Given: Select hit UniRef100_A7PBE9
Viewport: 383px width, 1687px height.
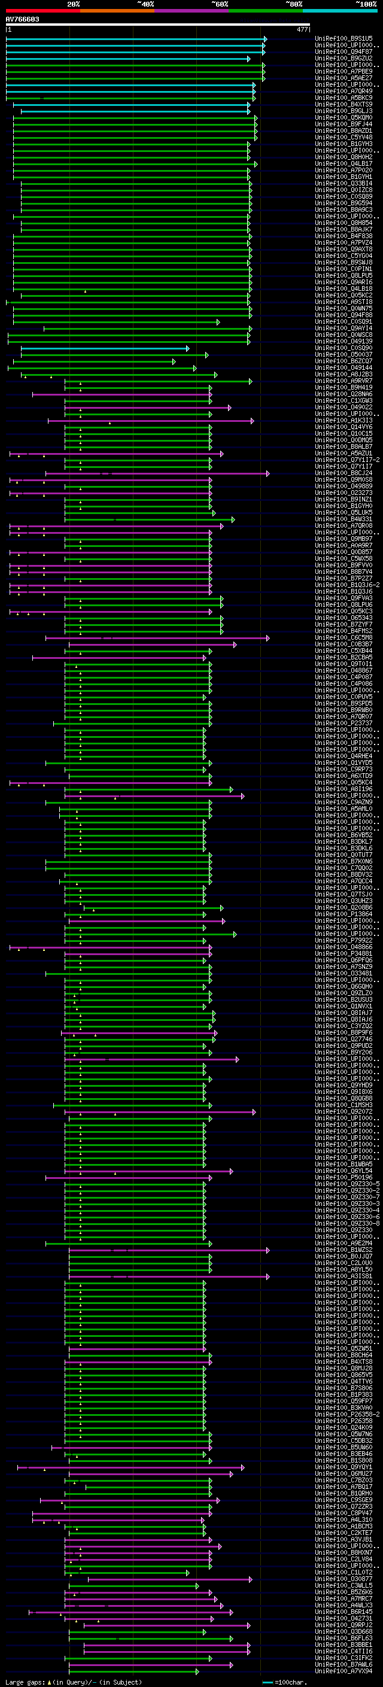Looking at the screenshot, I should click(x=343, y=71).
